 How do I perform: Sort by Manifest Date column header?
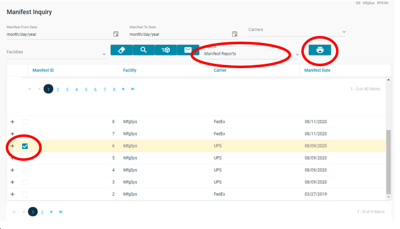pos(317,70)
